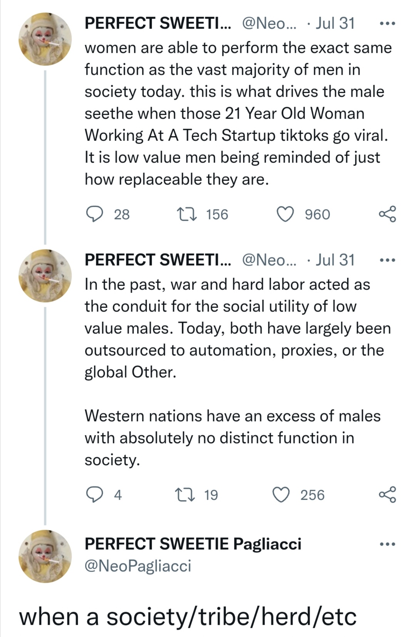Retweet the tweet with 156 retweets

click(x=186, y=214)
